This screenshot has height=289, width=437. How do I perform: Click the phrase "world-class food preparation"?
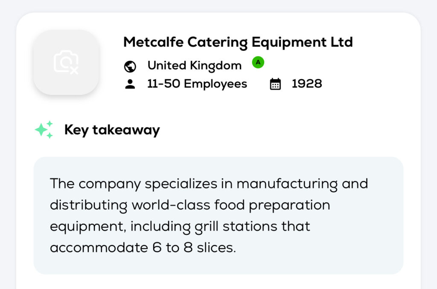[x=231, y=205]
